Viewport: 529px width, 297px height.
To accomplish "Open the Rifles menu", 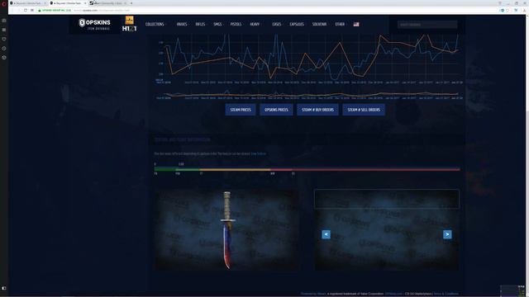I will 200,24.
